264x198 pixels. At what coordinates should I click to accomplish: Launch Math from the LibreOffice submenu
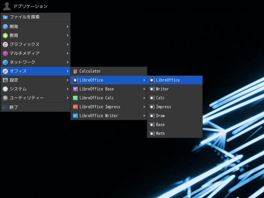pyautogui.click(x=175, y=134)
